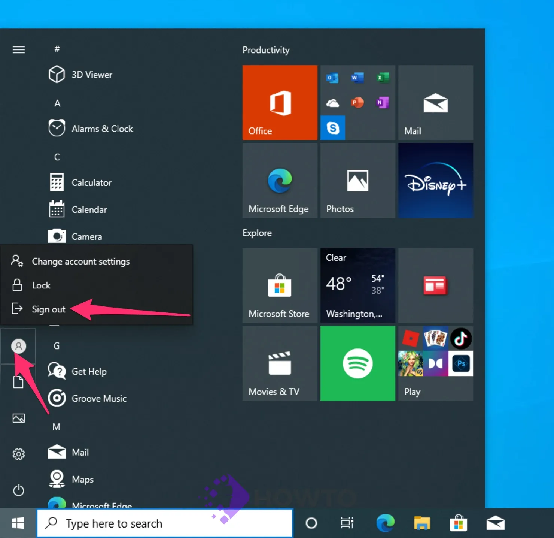Click the Cortana circle on taskbar
The width and height of the screenshot is (554, 538).
pyautogui.click(x=311, y=523)
